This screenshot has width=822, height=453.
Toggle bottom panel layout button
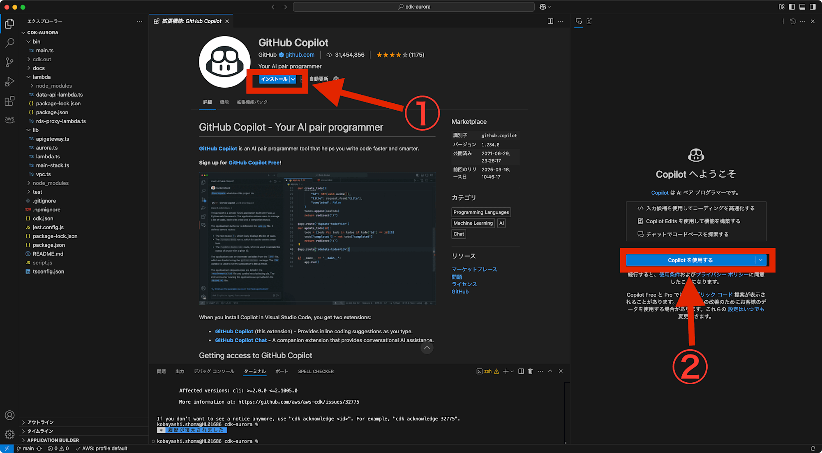[802, 7]
